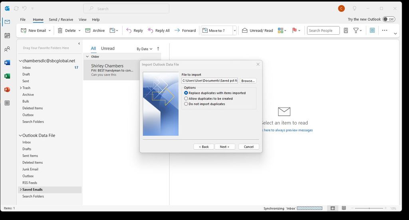Screen dimensions: 409x220
Task: Mark message Unread/Read
Action: (258, 30)
